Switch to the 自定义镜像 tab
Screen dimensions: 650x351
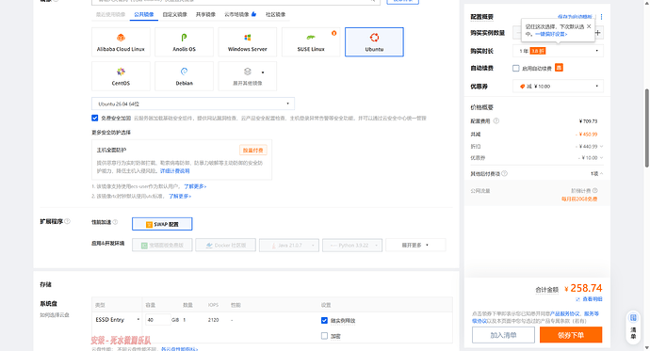point(174,14)
